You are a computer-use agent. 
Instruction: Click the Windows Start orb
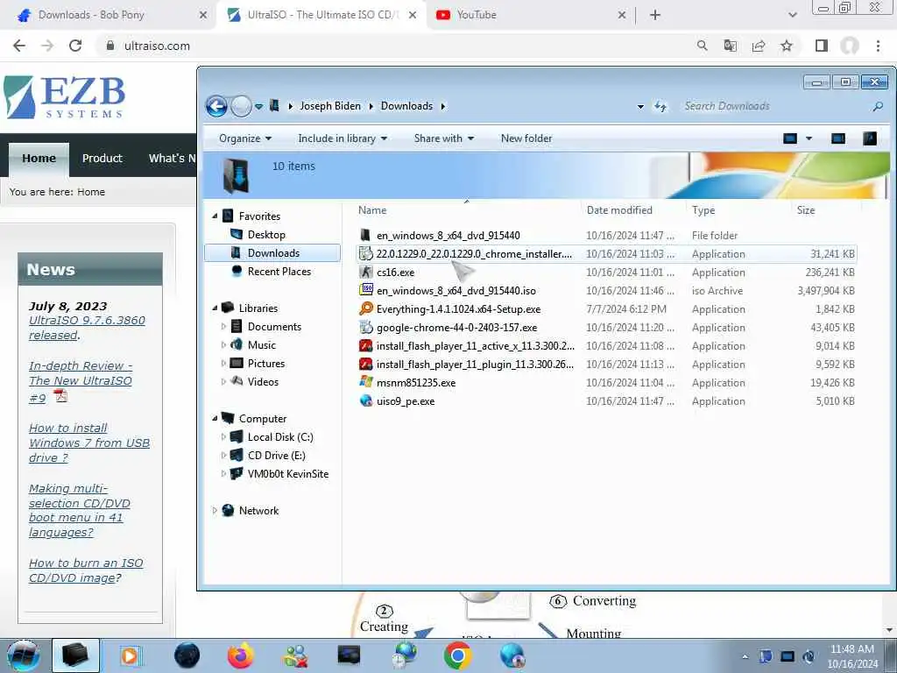23,655
